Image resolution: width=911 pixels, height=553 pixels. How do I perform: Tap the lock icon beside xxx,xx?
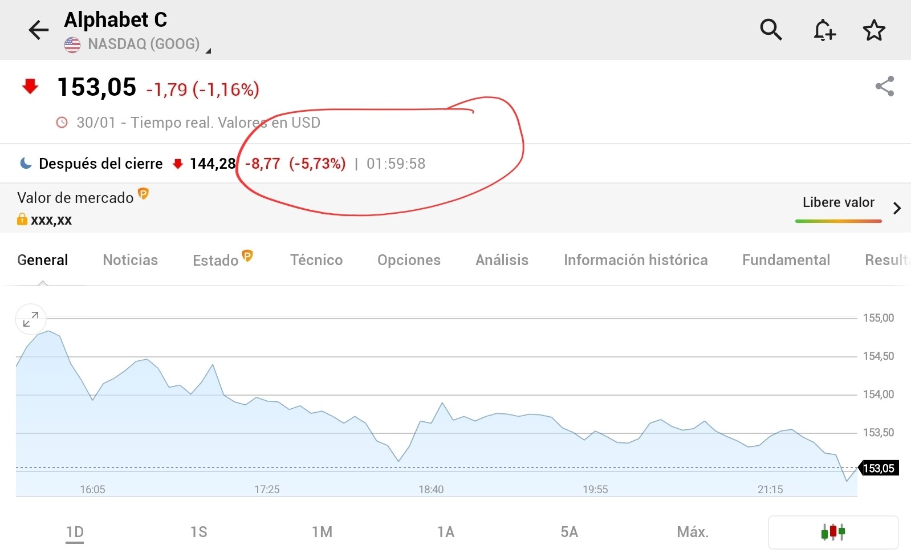tap(22, 219)
